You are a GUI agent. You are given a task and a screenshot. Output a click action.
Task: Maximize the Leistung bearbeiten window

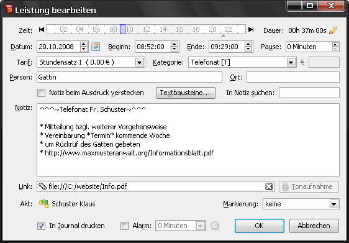pos(310,6)
